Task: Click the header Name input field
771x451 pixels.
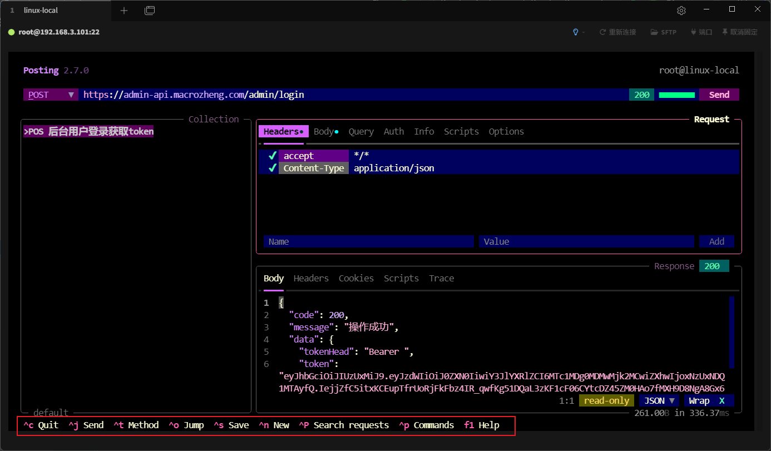Action: pyautogui.click(x=368, y=241)
